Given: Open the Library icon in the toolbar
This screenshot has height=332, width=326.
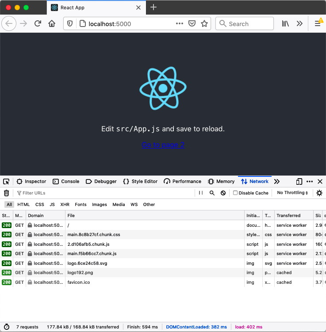Looking at the screenshot, I should click(x=286, y=24).
